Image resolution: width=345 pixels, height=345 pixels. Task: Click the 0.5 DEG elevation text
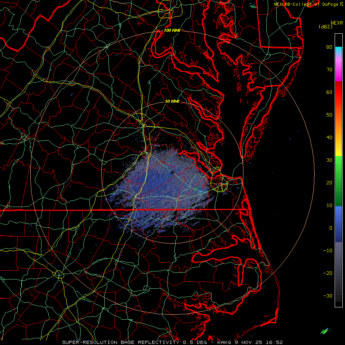(x=195, y=342)
